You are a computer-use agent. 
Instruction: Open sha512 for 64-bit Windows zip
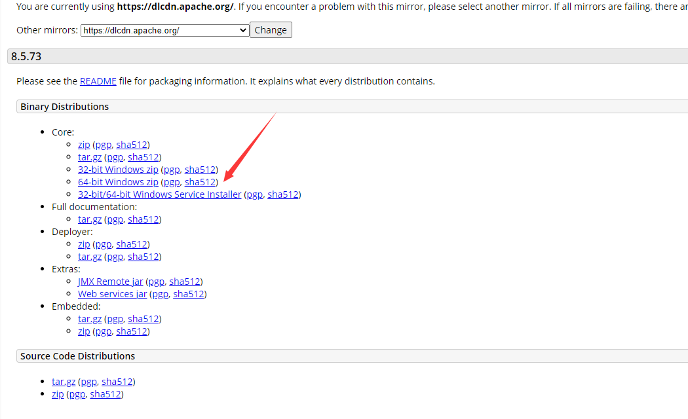200,182
